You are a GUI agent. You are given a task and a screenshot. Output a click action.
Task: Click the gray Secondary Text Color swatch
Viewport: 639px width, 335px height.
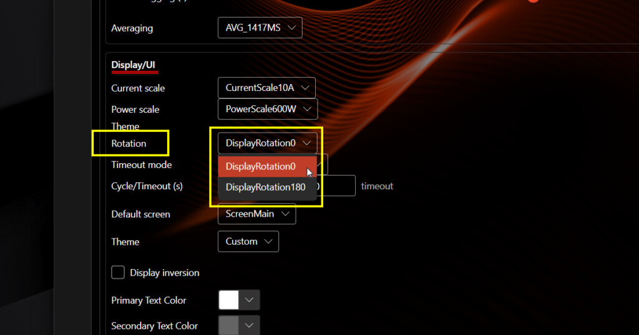click(x=228, y=326)
